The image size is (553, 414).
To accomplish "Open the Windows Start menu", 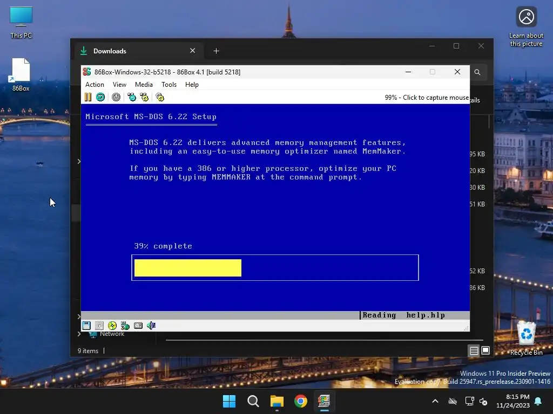I will pos(229,401).
